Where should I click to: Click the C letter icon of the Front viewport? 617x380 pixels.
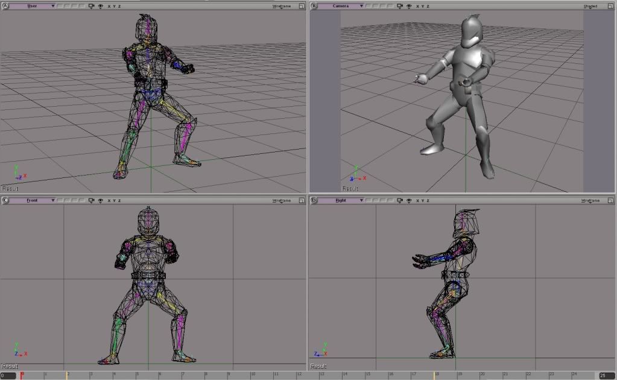click(5, 200)
